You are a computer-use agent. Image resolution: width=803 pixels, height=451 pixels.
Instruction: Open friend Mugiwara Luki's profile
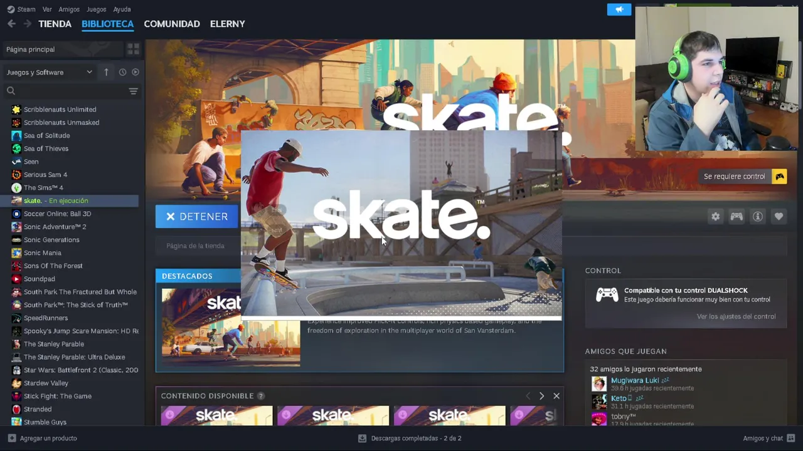click(635, 380)
